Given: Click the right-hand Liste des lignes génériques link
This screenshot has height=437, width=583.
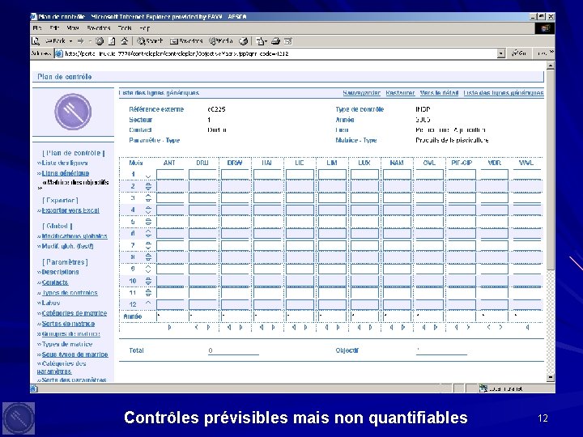Looking at the screenshot, I should pos(504,93).
